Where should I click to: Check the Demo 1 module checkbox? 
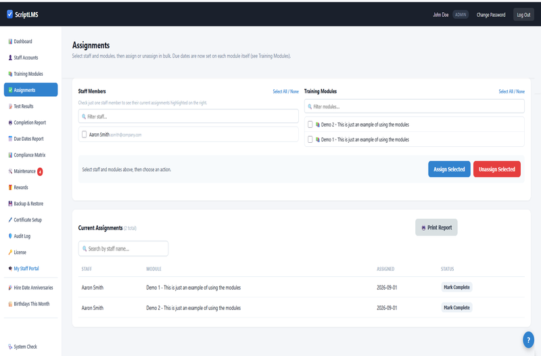point(310,139)
